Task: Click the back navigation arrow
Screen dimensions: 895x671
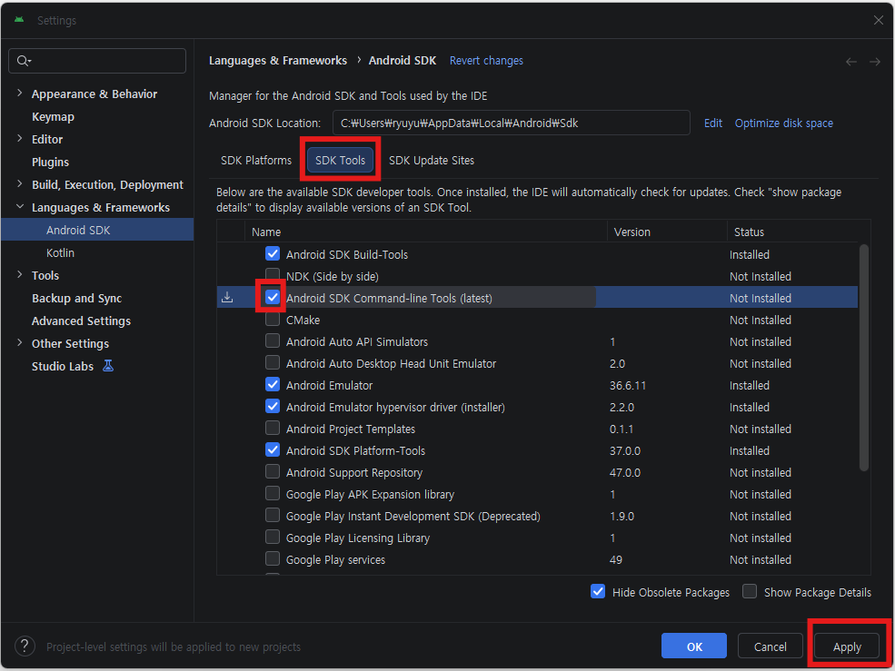Action: pyautogui.click(x=851, y=61)
